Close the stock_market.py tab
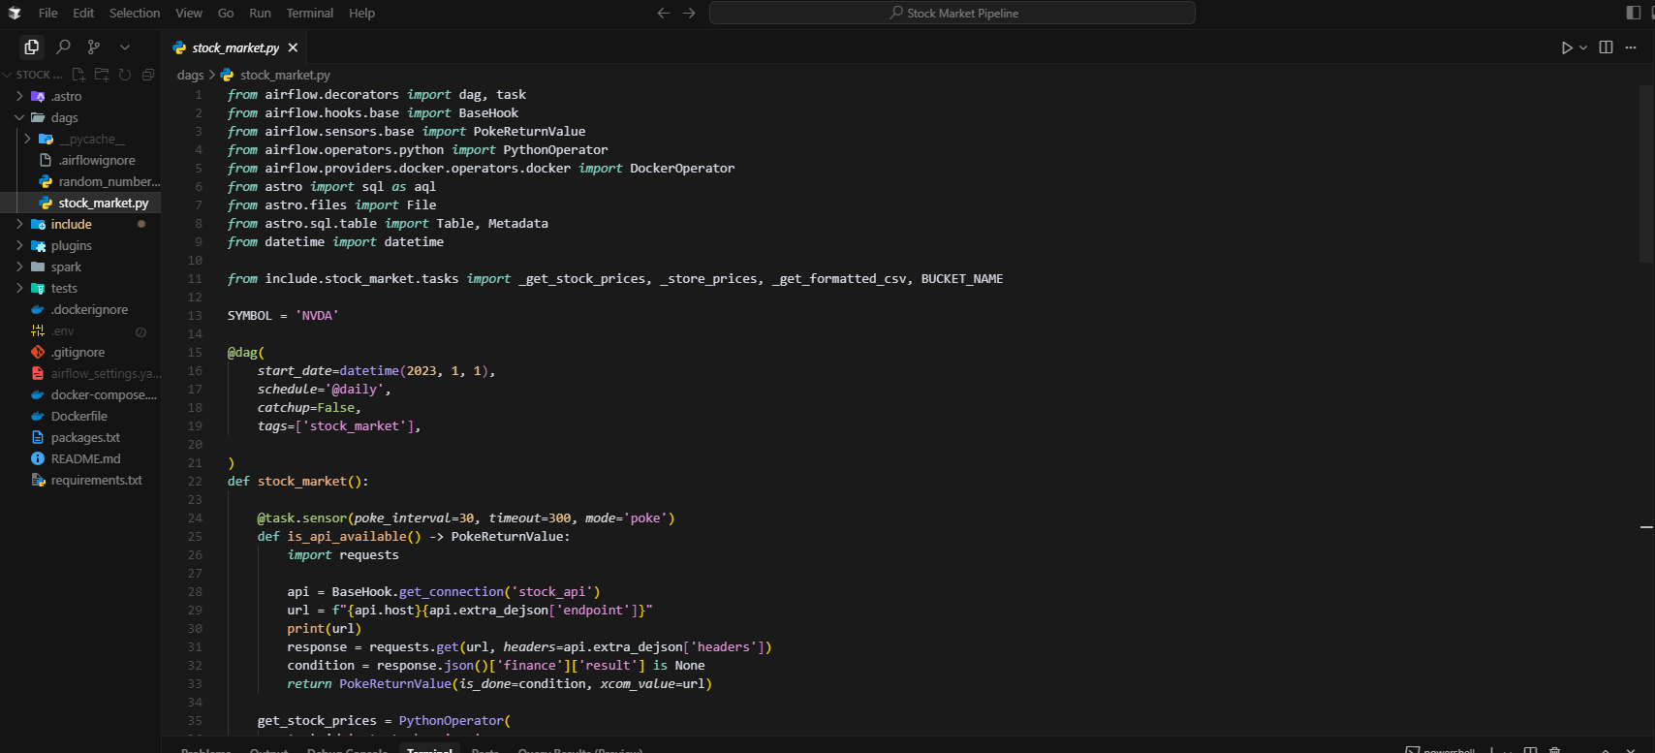The height and width of the screenshot is (753, 1655). 293,47
